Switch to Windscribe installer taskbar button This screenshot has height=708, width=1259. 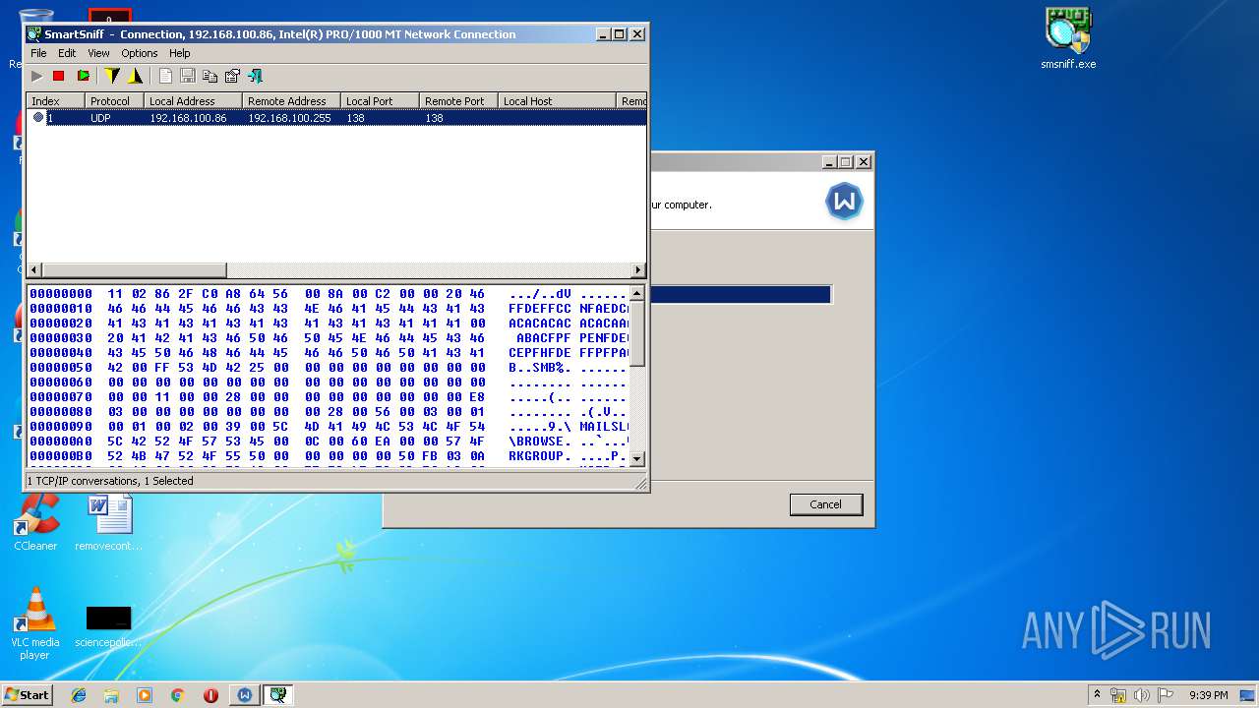(245, 695)
